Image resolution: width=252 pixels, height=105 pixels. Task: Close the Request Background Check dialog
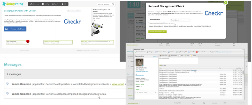(x=226, y=3)
